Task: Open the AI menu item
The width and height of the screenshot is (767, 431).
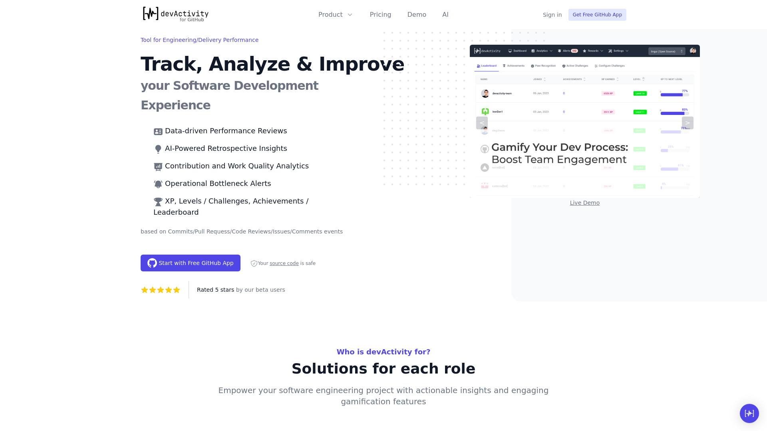Action: click(x=445, y=15)
